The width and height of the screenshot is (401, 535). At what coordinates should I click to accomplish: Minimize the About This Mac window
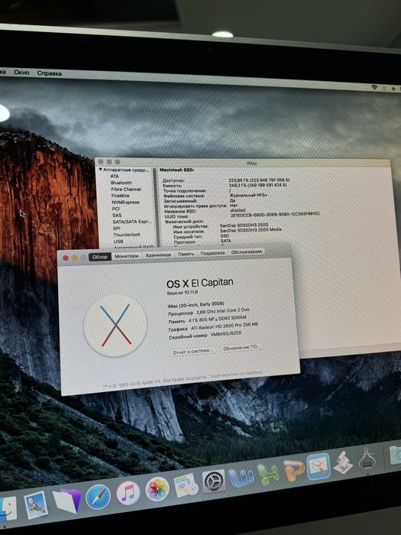tap(74, 258)
